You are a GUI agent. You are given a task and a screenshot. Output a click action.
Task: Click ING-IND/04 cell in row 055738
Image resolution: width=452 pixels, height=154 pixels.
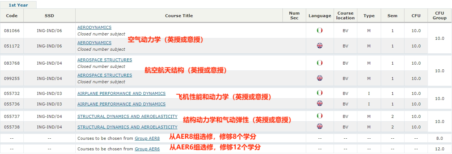(x=49, y=127)
